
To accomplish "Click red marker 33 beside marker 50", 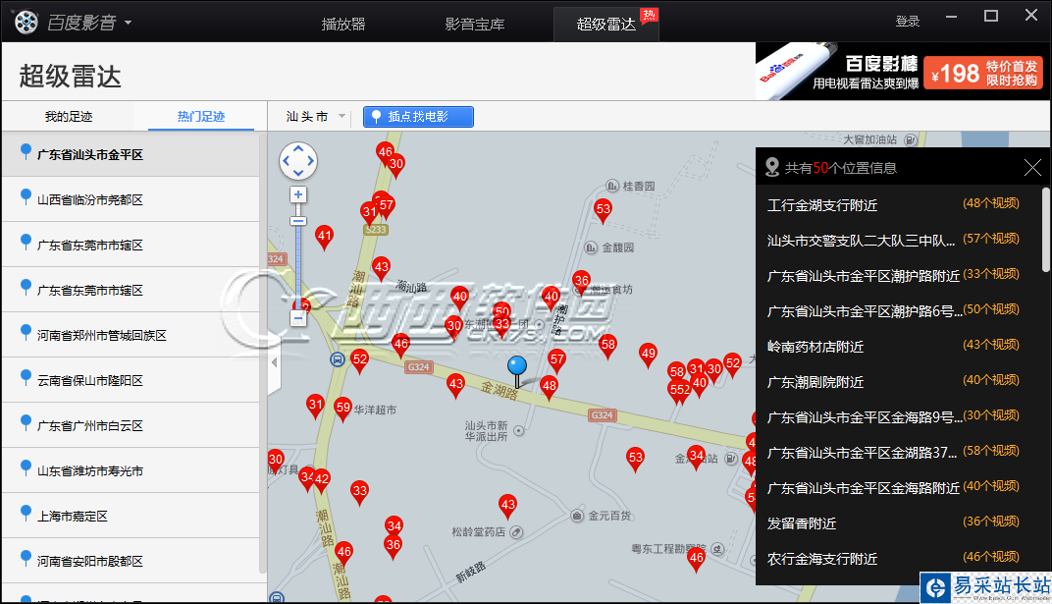I will [501, 325].
